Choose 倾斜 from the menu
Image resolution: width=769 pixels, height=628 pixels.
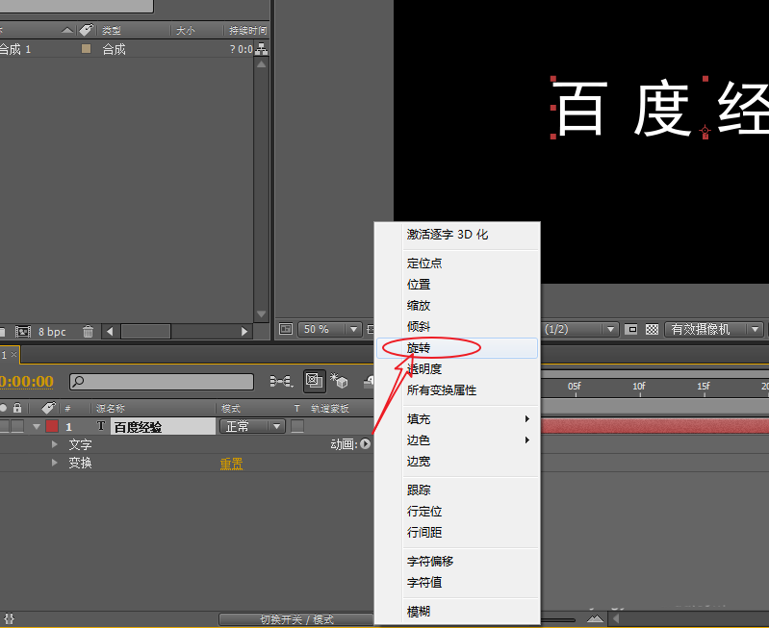[x=457, y=326]
